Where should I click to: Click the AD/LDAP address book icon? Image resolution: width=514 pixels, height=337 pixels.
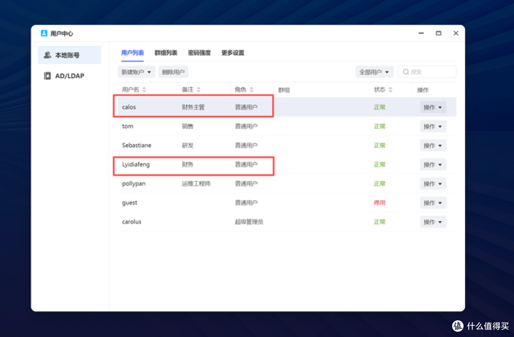point(48,76)
